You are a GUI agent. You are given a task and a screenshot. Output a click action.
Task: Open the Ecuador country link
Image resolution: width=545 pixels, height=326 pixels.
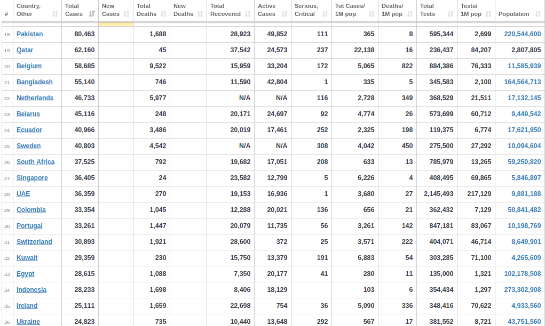[x=29, y=129]
